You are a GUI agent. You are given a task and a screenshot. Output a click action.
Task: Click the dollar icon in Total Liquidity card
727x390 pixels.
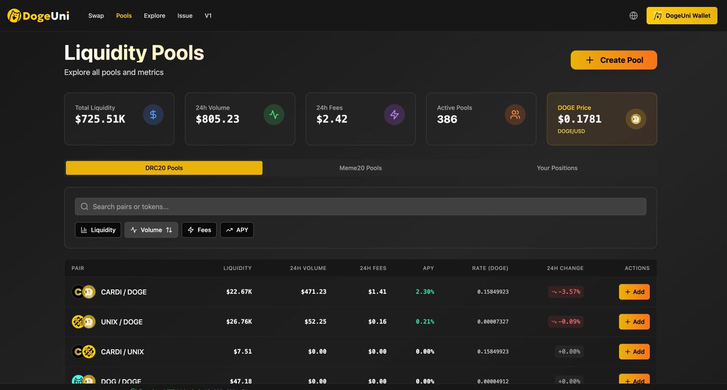click(153, 114)
